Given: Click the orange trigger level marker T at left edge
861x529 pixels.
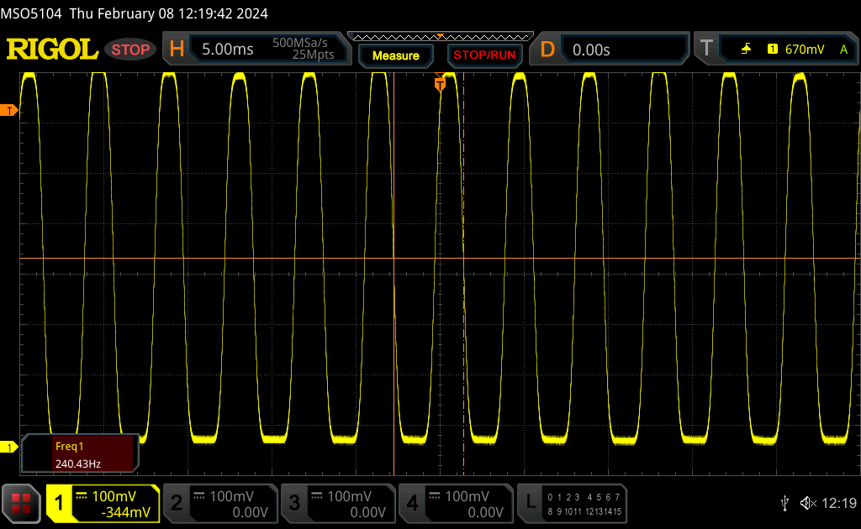Looking at the screenshot, I should [x=8, y=111].
